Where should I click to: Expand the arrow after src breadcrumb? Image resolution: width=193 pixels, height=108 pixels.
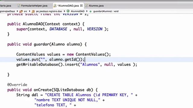coord(30,11)
